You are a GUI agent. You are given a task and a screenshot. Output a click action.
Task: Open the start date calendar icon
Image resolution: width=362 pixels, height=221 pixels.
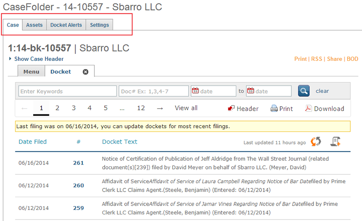coord(195,91)
